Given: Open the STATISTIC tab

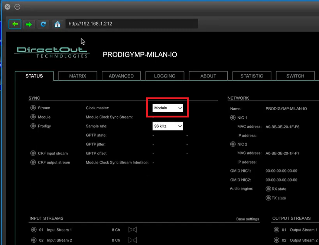Looking at the screenshot, I should pos(252,76).
